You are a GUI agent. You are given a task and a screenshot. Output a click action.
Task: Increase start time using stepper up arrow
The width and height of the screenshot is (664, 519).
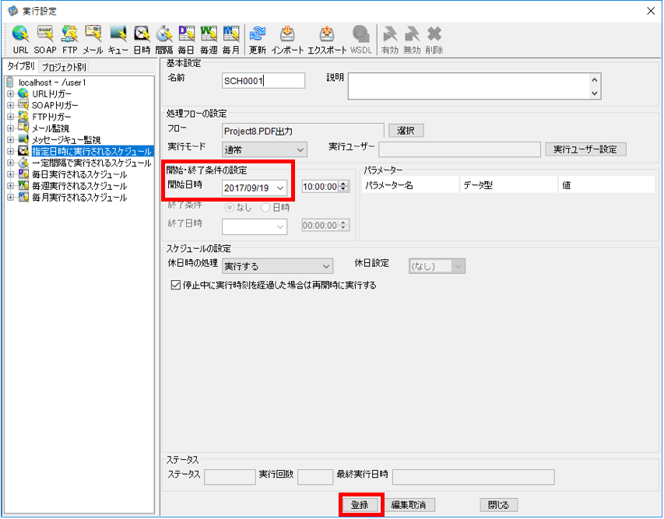[344, 184]
